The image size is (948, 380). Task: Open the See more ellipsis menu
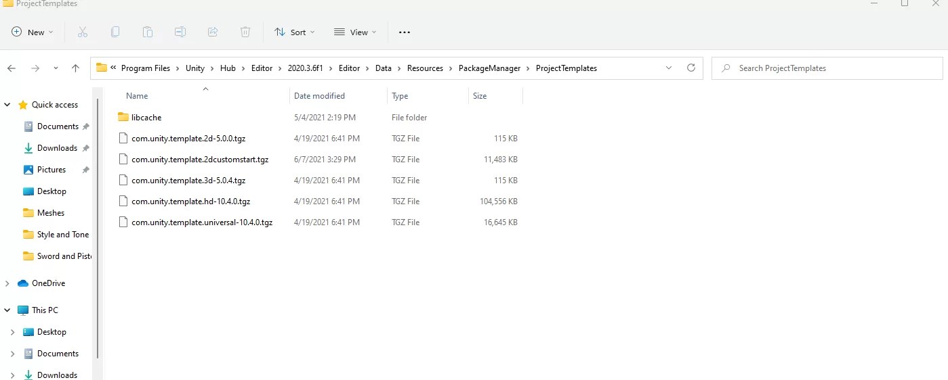(x=405, y=32)
